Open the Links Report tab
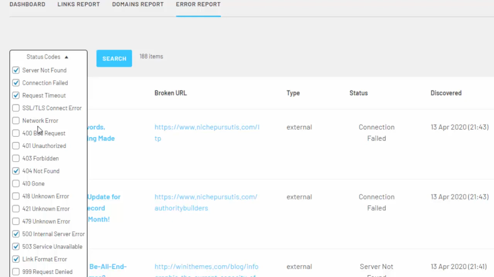 [79, 5]
